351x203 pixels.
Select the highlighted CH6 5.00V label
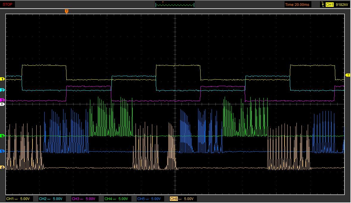(181, 199)
